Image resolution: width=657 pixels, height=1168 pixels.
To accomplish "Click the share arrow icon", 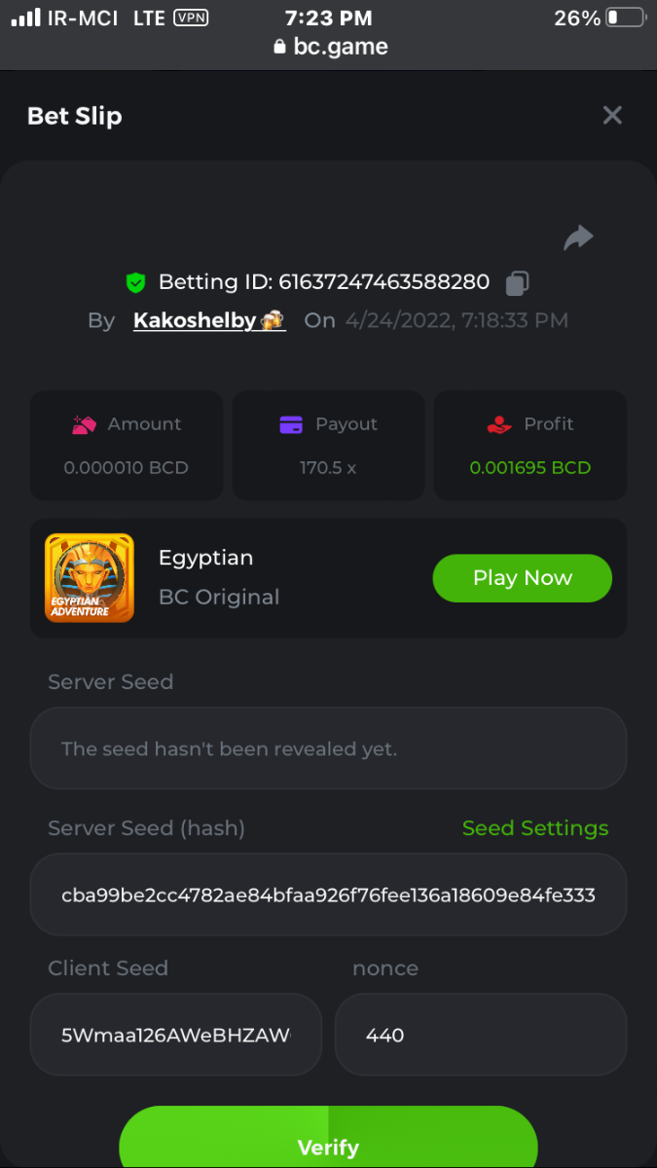I will pyautogui.click(x=578, y=237).
